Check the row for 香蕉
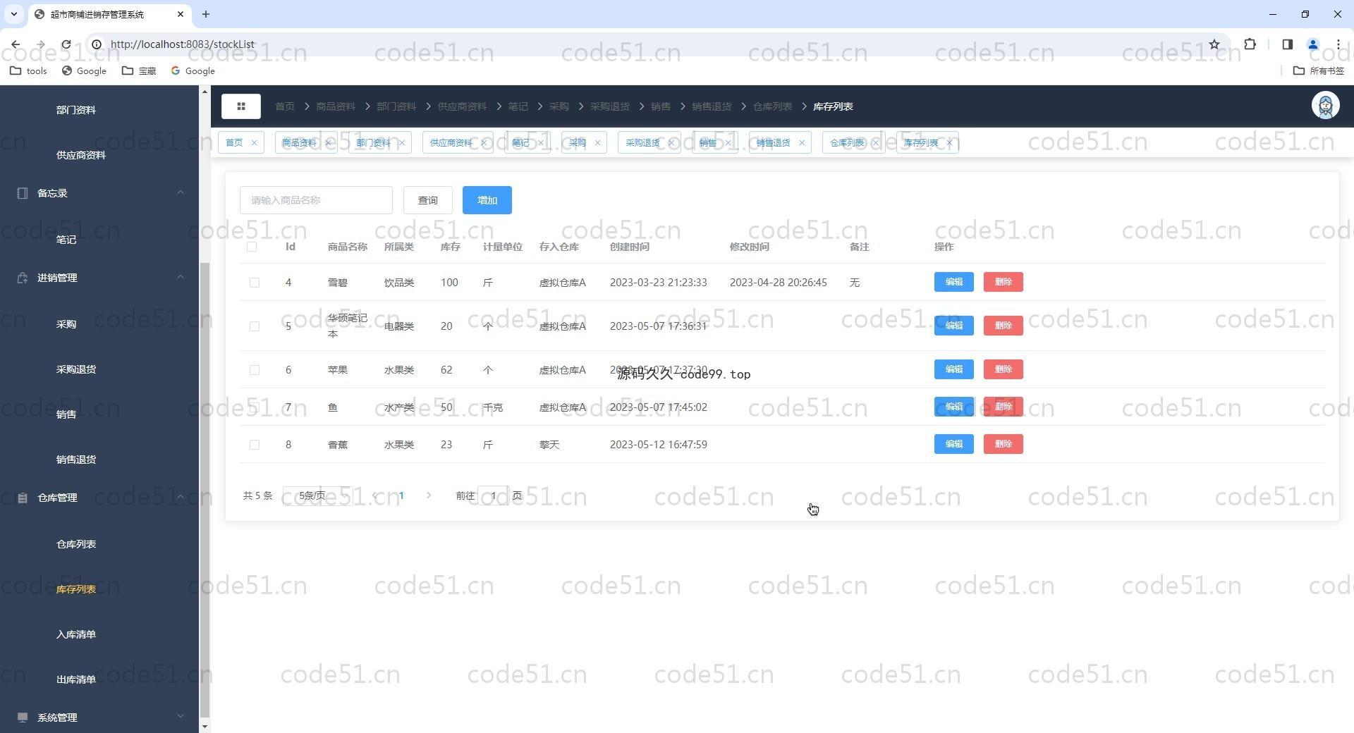This screenshot has height=733, width=1354. (255, 445)
